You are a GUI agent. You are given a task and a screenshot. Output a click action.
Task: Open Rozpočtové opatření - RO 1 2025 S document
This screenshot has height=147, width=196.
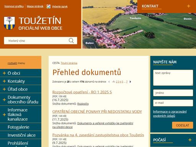pyautogui.click(x=82, y=92)
